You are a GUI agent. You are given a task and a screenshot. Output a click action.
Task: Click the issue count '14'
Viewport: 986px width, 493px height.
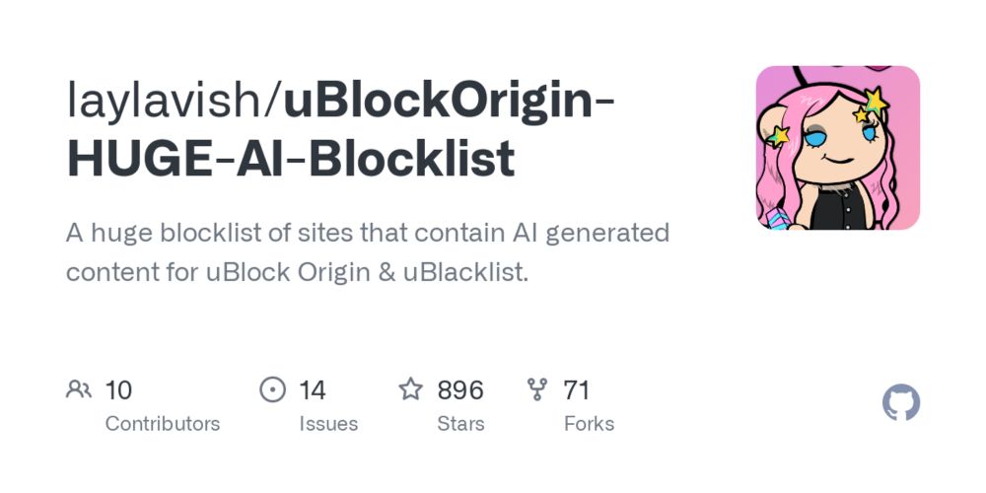tap(312, 390)
